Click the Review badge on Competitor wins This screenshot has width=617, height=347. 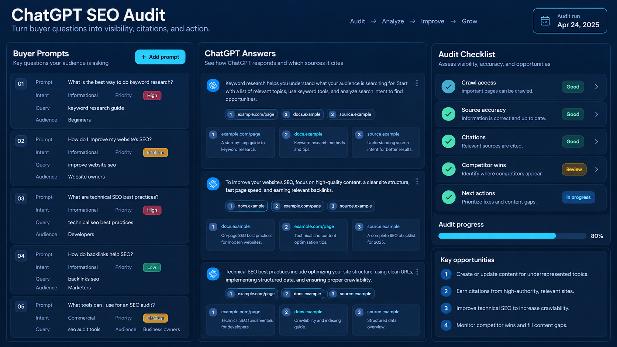[574, 169]
